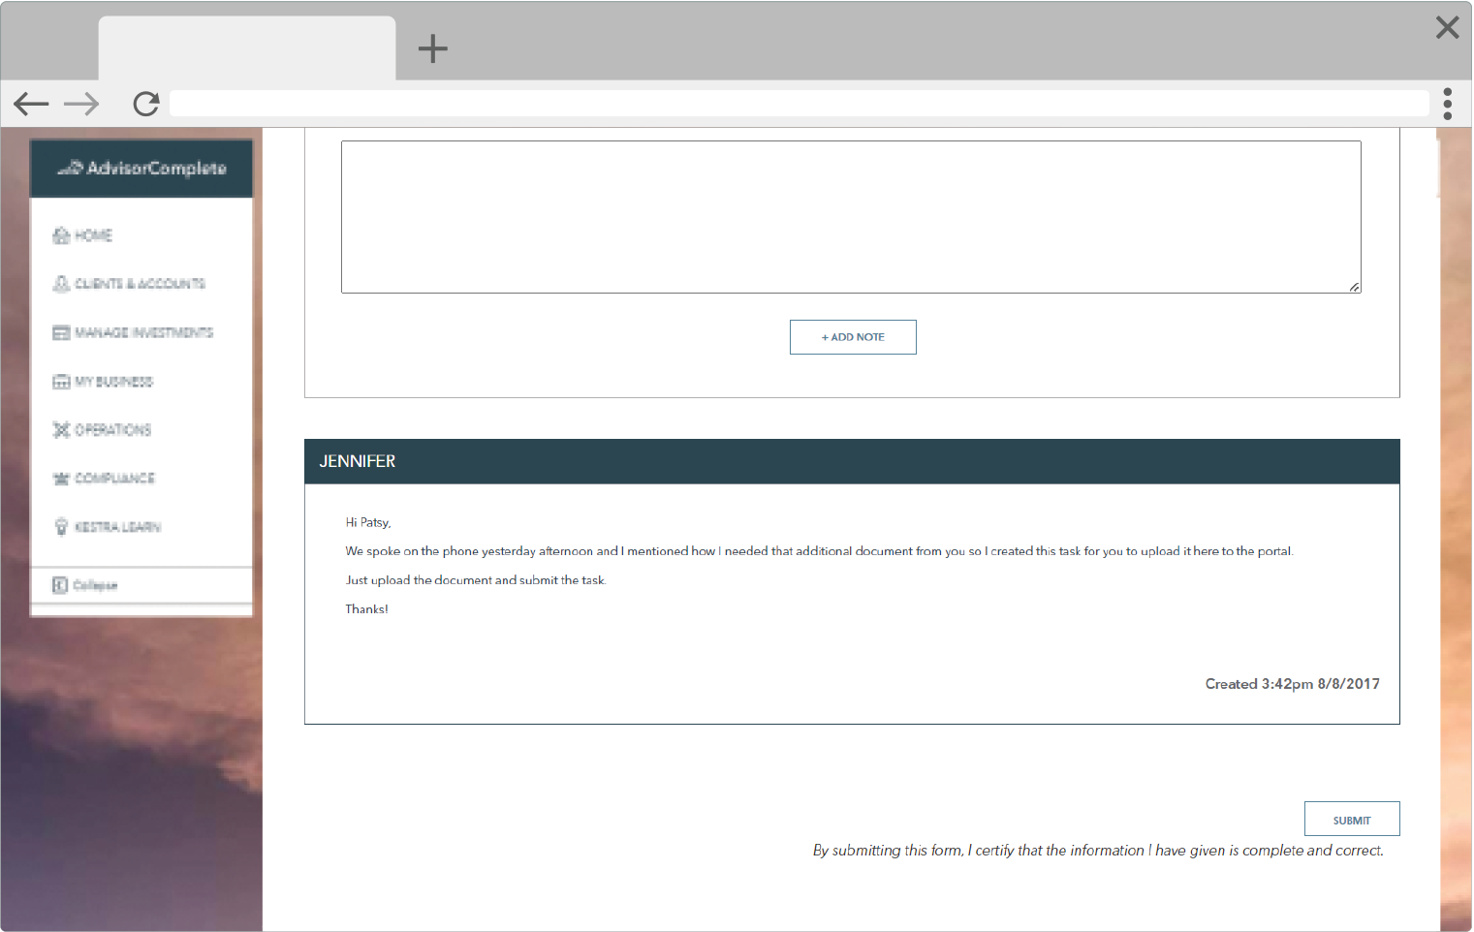Click the Operations icon in sidebar
Image resolution: width=1474 pixels, height=932 pixels.
pos(61,430)
